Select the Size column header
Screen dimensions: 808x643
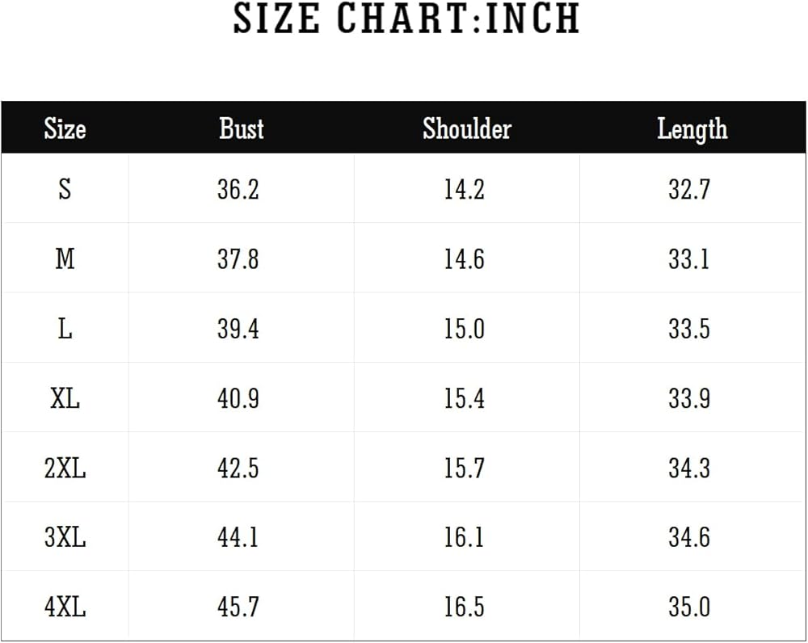65,128
